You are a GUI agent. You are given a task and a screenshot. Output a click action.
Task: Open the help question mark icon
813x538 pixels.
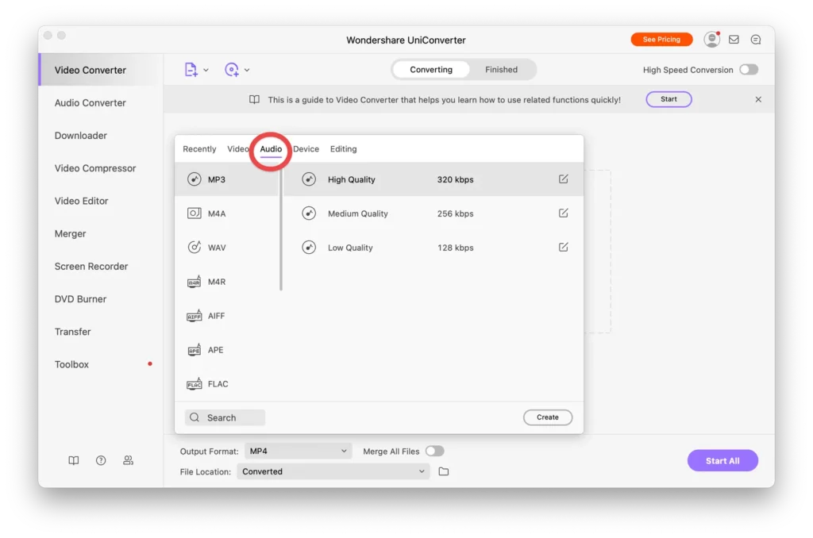click(101, 460)
